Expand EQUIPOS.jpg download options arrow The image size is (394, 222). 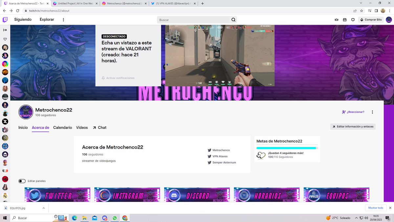point(44,208)
